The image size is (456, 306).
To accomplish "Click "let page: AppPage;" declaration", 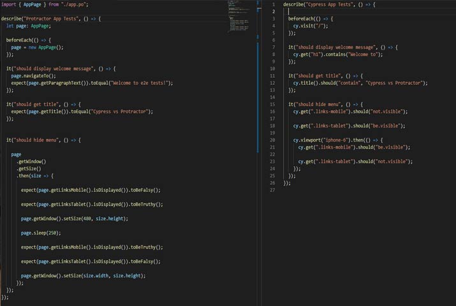I will (x=29, y=26).
